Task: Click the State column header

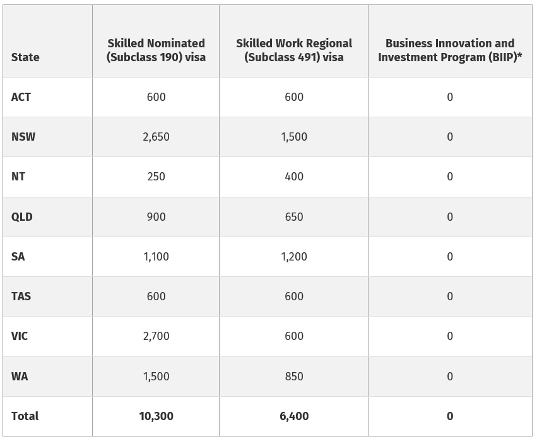Action: (25, 57)
